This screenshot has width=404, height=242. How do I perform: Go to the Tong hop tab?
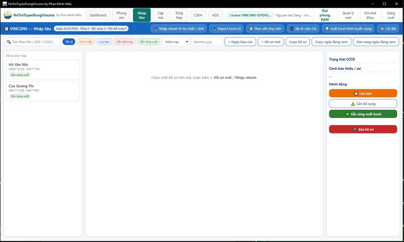pos(179,15)
